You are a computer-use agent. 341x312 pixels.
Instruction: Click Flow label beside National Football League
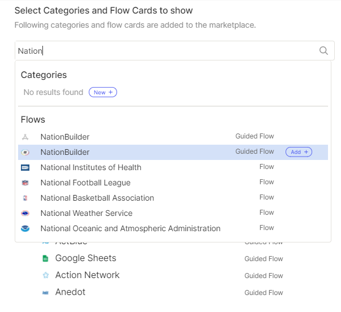coord(266,182)
